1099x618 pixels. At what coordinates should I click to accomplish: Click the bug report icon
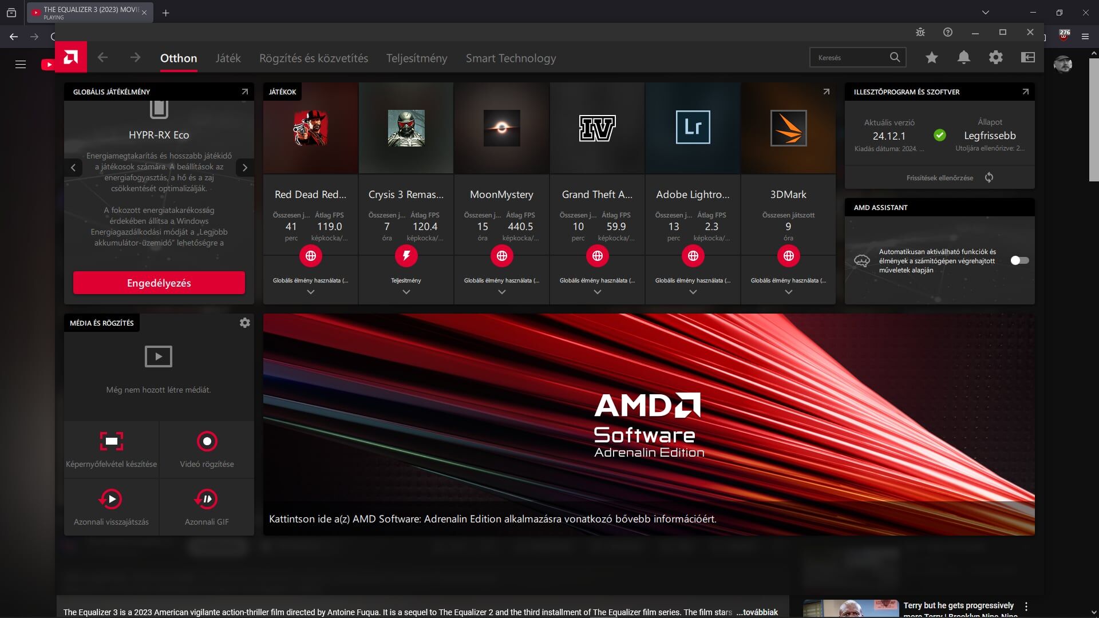pyautogui.click(x=920, y=32)
